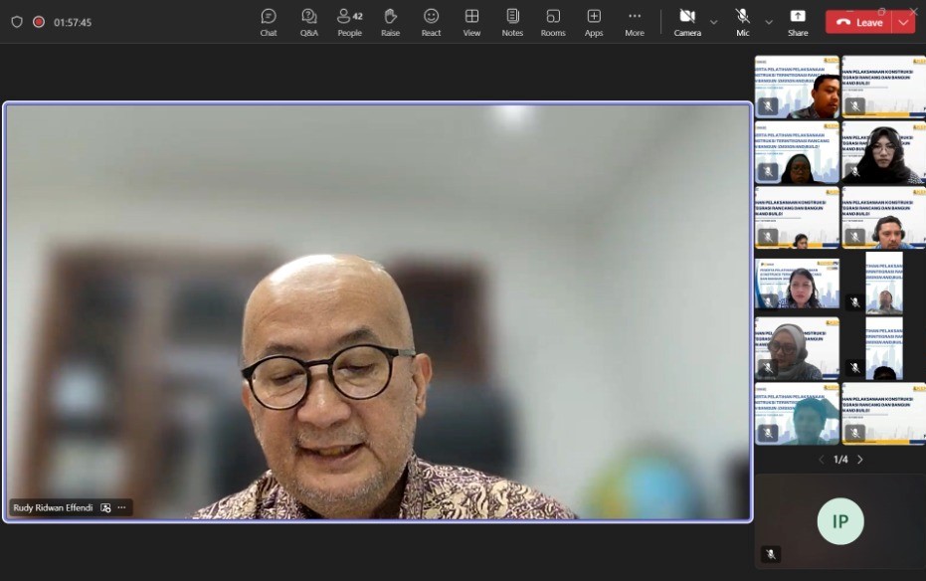The image size is (926, 581).
Task: Select the Raise hand icon
Action: click(x=390, y=22)
